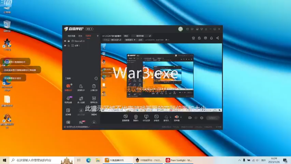Image resolution: width=291 pixels, height=164 pixels.
Task: Mute the 麦克风 microphone
Action: coord(166,118)
